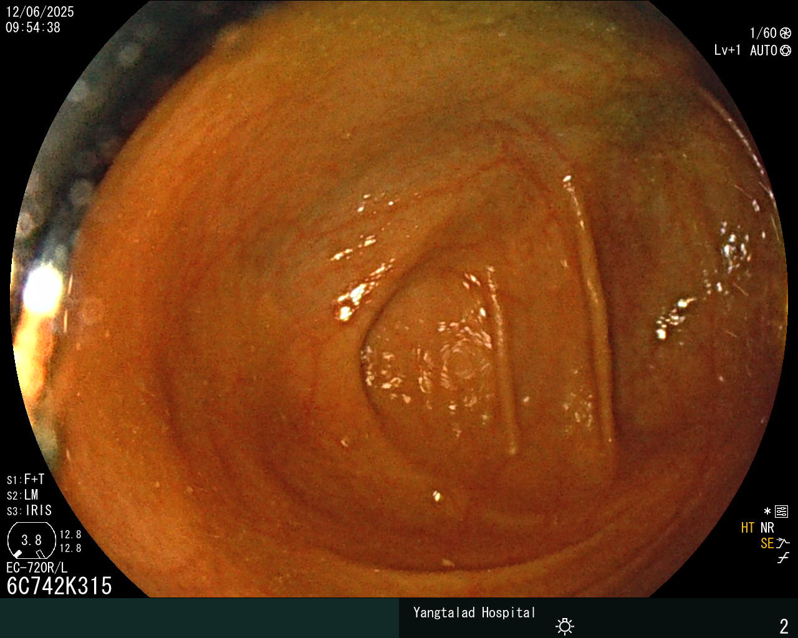Screen dimensions: 798x638
Task: Click the lower 12.8 diameter value
Action: [x=70, y=548]
